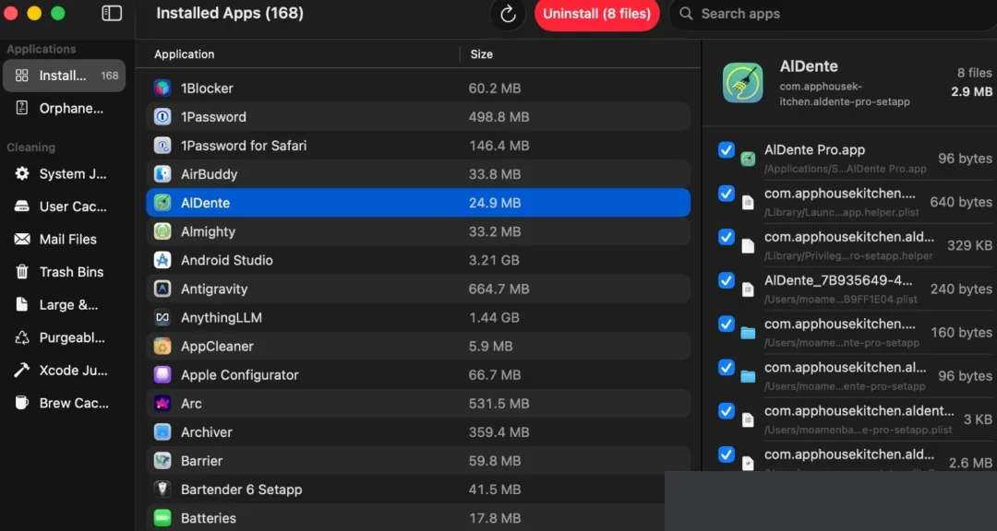
Task: Open Orphaned files sidebar section
Action: point(65,109)
